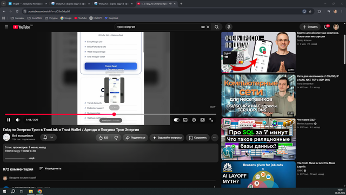
Task: Click the 'Всё волшебное' channel avatar
Action: click(6, 137)
